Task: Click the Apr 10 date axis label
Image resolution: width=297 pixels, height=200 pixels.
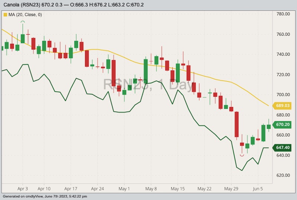Action: [x=44, y=189]
